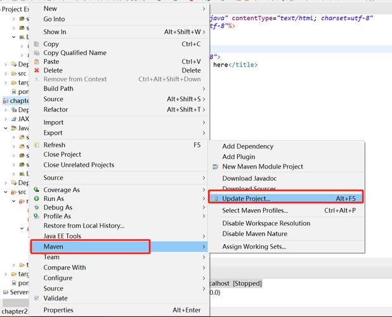
Task: Click the Copy icon in context menu
Action: pyautogui.click(x=36, y=44)
